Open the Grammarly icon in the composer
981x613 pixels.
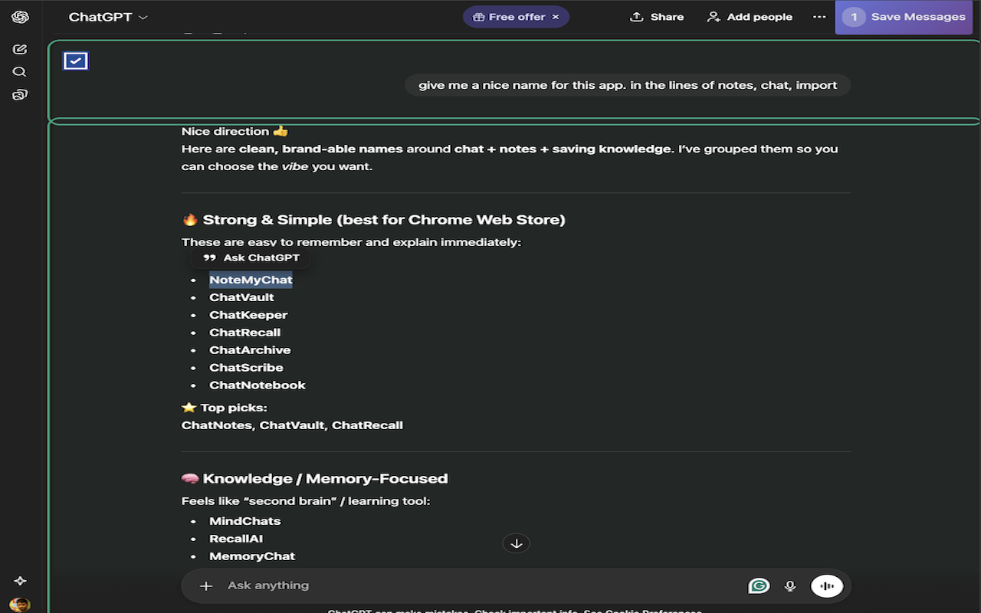(x=759, y=585)
